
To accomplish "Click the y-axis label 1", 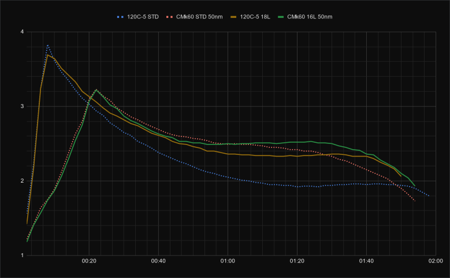I will 22,255.
